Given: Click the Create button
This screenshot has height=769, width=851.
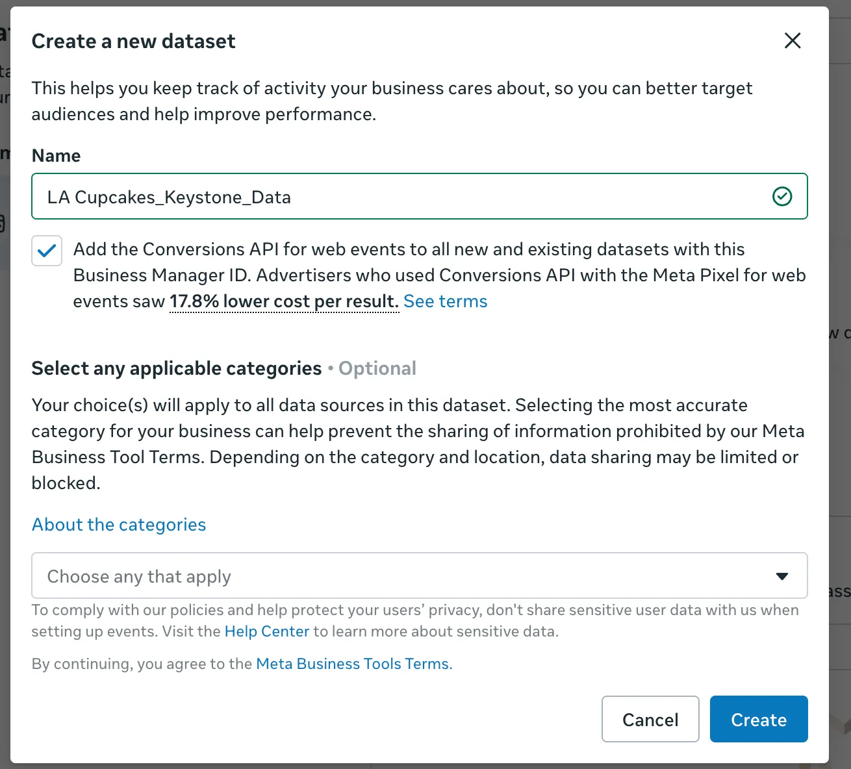Looking at the screenshot, I should tap(759, 719).
